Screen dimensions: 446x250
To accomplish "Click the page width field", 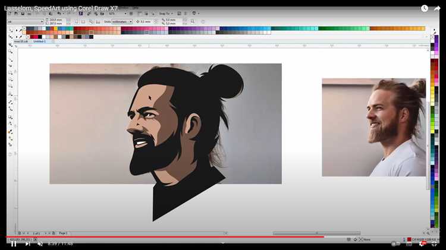I will click(55, 20).
